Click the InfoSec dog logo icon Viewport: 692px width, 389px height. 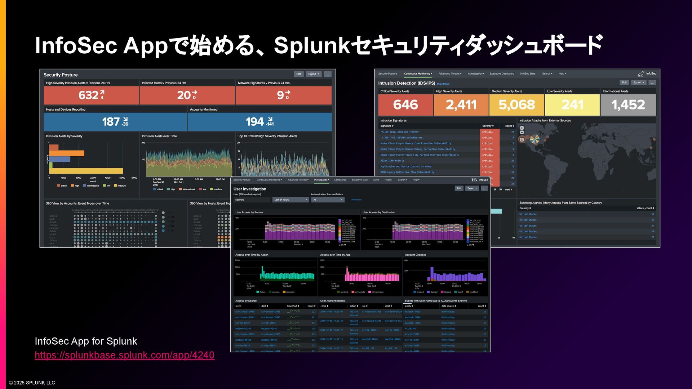point(641,74)
